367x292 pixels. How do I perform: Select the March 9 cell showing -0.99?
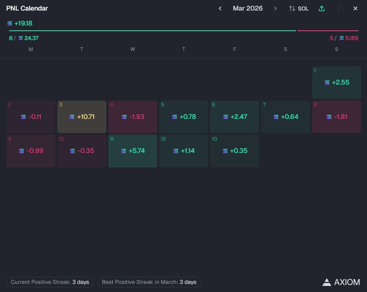[x=31, y=151]
